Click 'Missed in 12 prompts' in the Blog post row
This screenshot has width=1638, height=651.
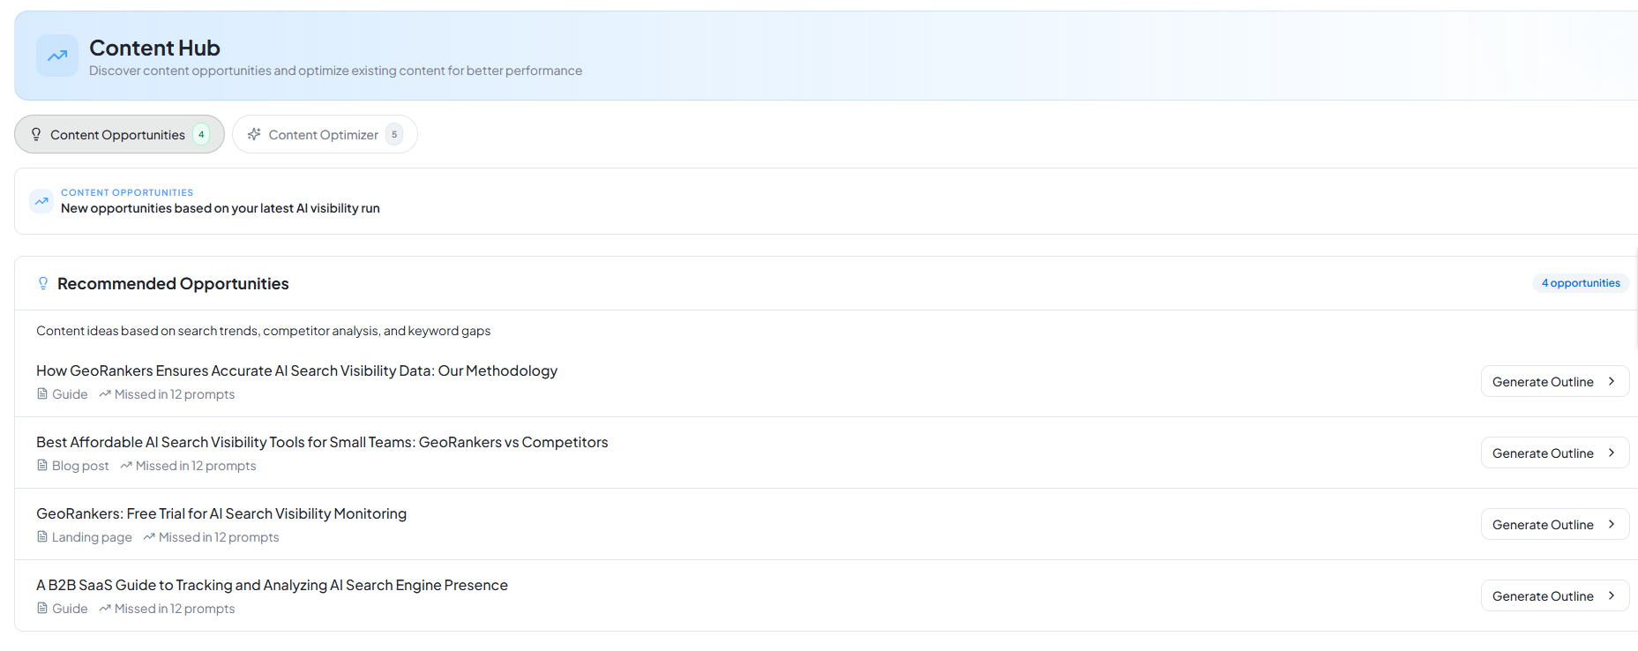tap(196, 466)
